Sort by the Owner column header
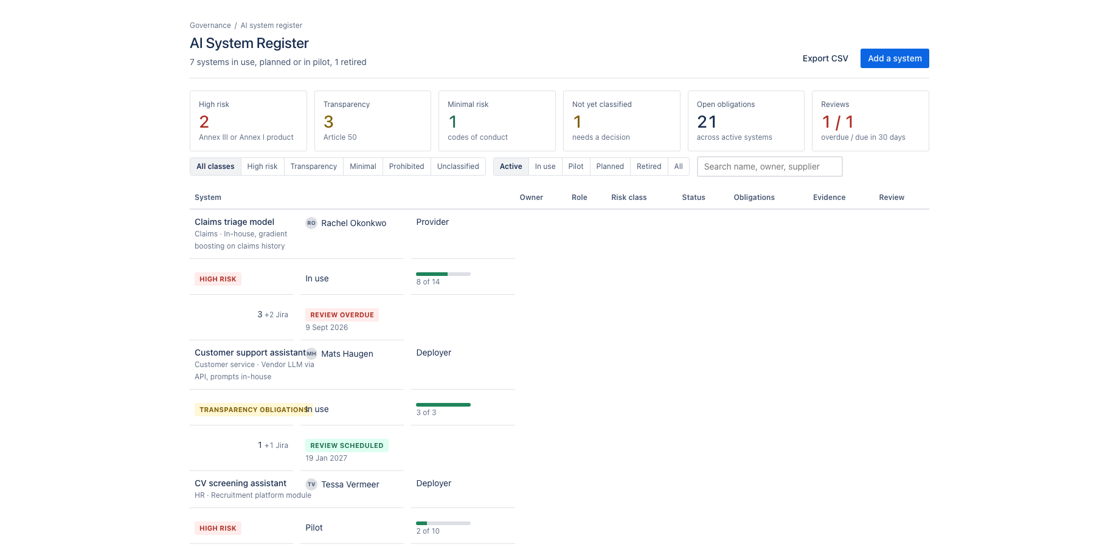 [531, 198]
